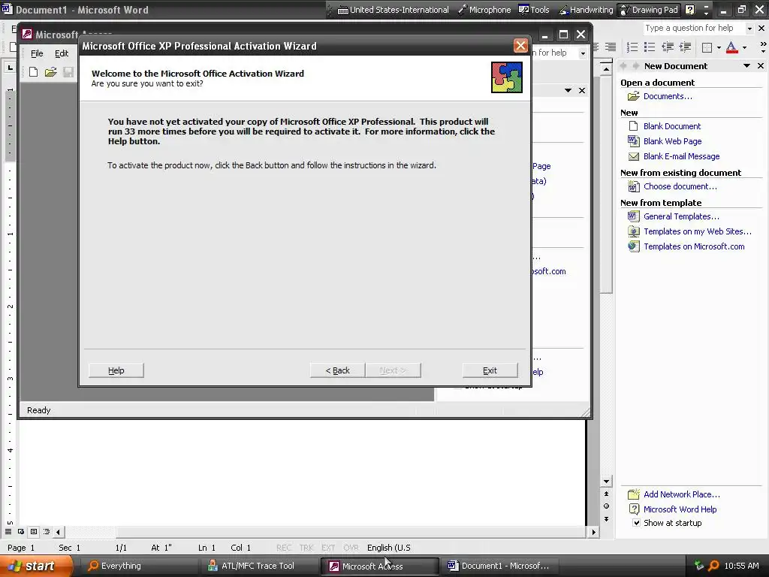Click the task pane forward arrow
Screen dimensions: 769x577
(635, 66)
